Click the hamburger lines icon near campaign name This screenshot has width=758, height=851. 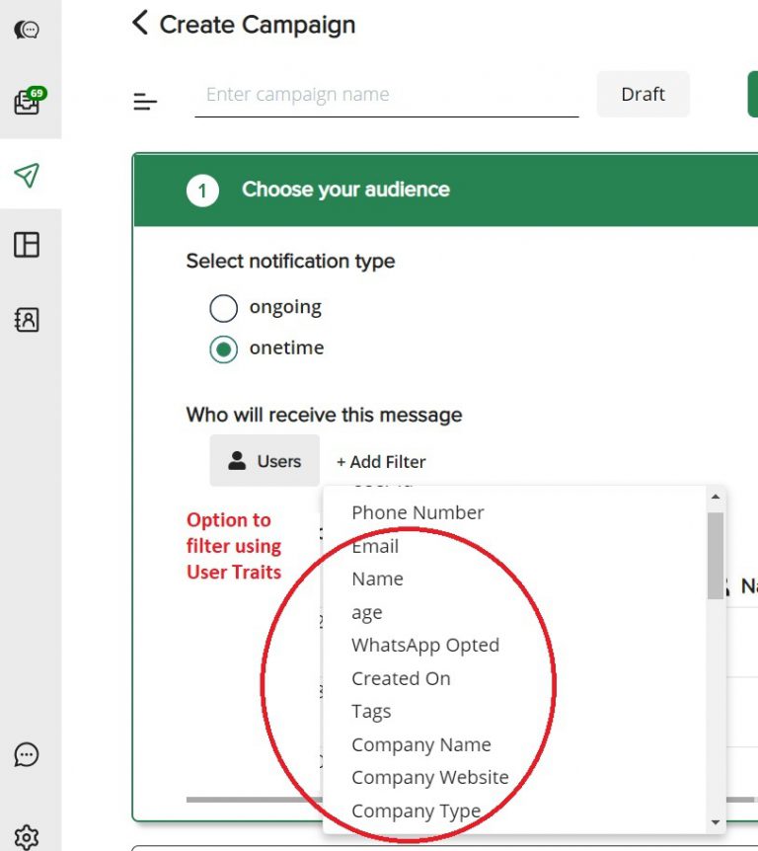(x=145, y=101)
